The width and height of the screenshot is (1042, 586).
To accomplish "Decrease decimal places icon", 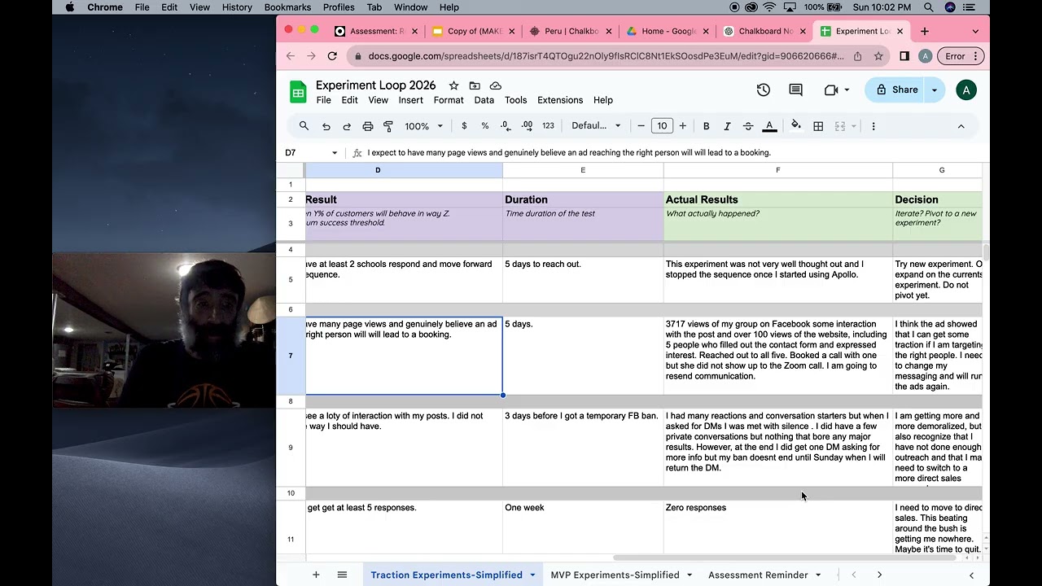I will (x=506, y=126).
